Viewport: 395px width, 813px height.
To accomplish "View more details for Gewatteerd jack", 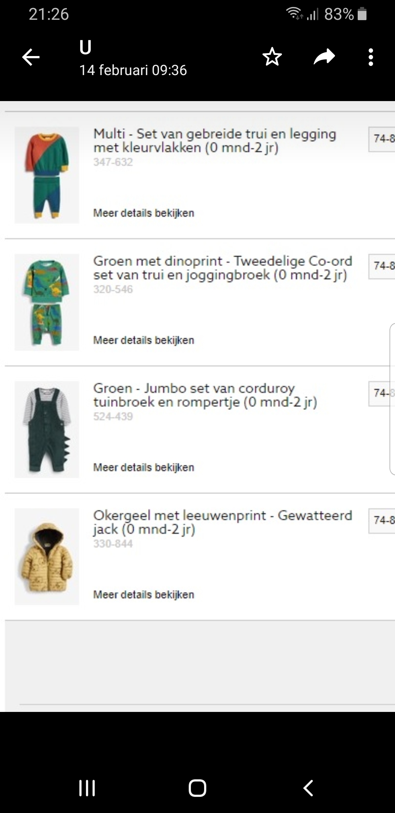I will [144, 594].
